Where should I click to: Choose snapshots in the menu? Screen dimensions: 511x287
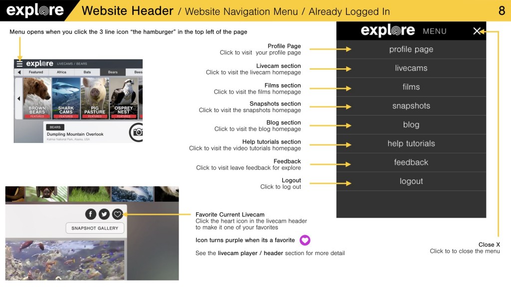click(x=411, y=106)
